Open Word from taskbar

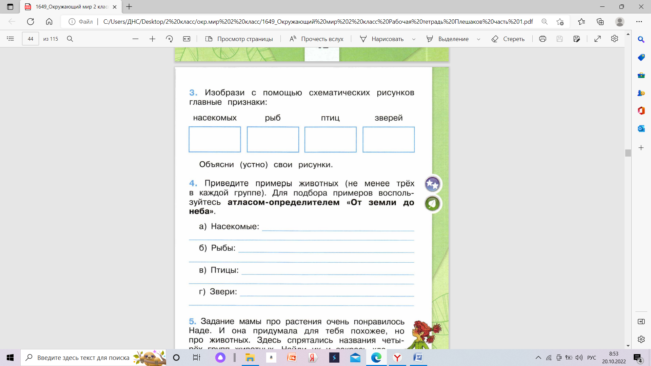tap(418, 358)
